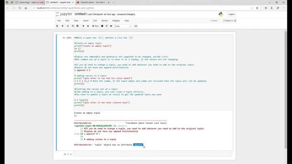Restart the kernel with the circular arrow icon
The height and width of the screenshot is (164, 292).
pos(106,26)
